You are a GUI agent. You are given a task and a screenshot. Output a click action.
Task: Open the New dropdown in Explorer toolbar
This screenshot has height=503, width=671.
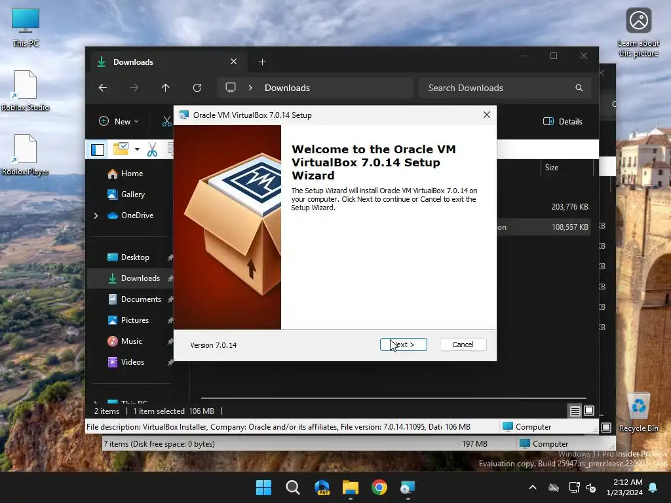[x=119, y=121]
